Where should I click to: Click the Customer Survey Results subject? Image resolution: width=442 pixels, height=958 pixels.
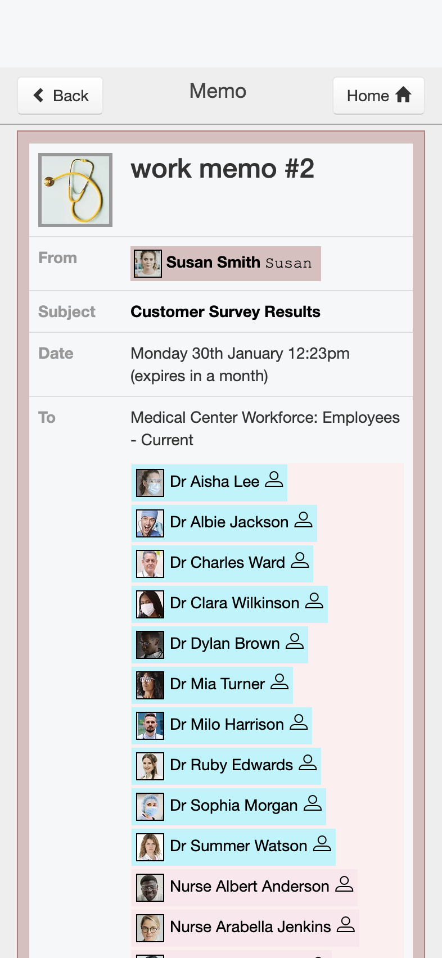pyautogui.click(x=225, y=311)
